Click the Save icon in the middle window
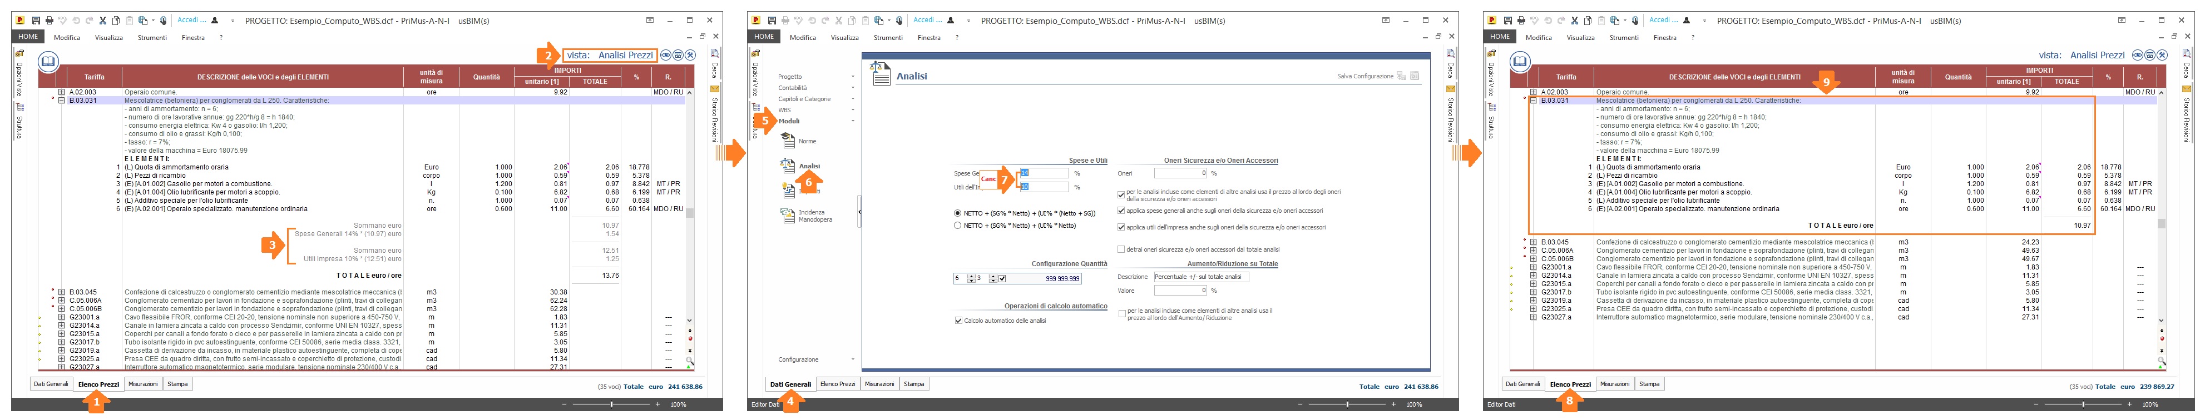2205x420 pixels. (772, 21)
